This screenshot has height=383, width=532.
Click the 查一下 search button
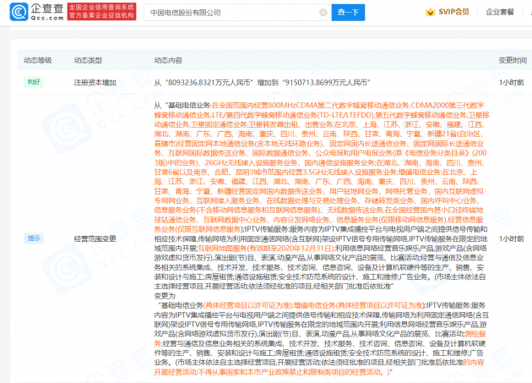point(346,13)
